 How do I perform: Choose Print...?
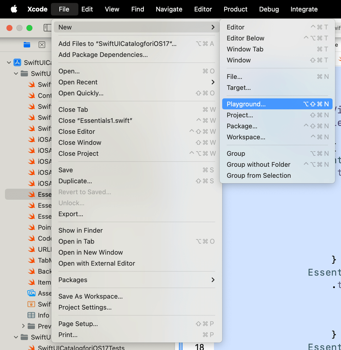tap(137, 335)
